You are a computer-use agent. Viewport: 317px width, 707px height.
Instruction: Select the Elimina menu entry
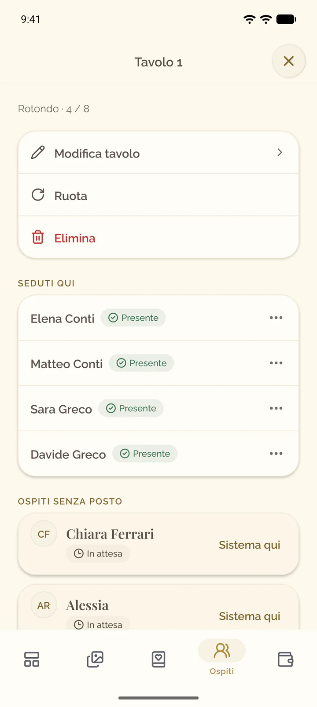(158, 237)
